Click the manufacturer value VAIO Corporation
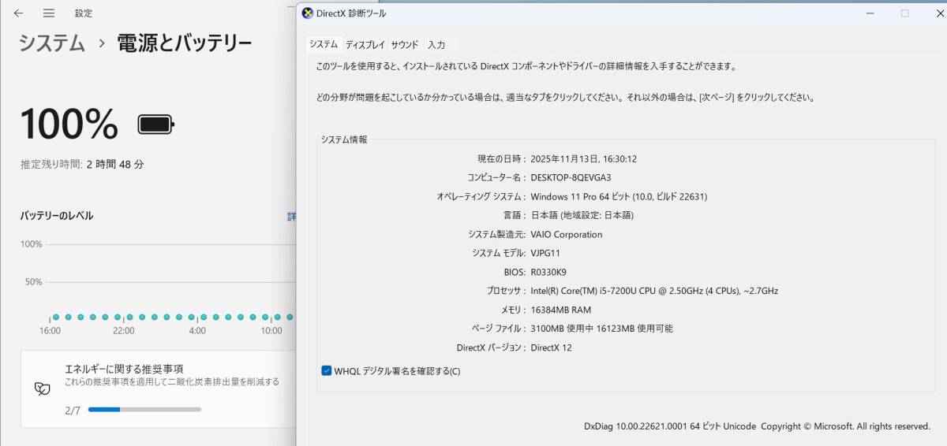Viewport: 947px width, 446px height. coord(566,234)
